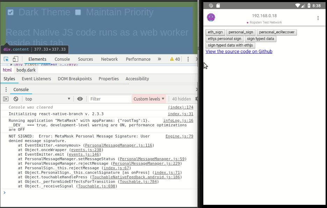Open the index.js:71 link
327x208 pixels.
point(167,173)
